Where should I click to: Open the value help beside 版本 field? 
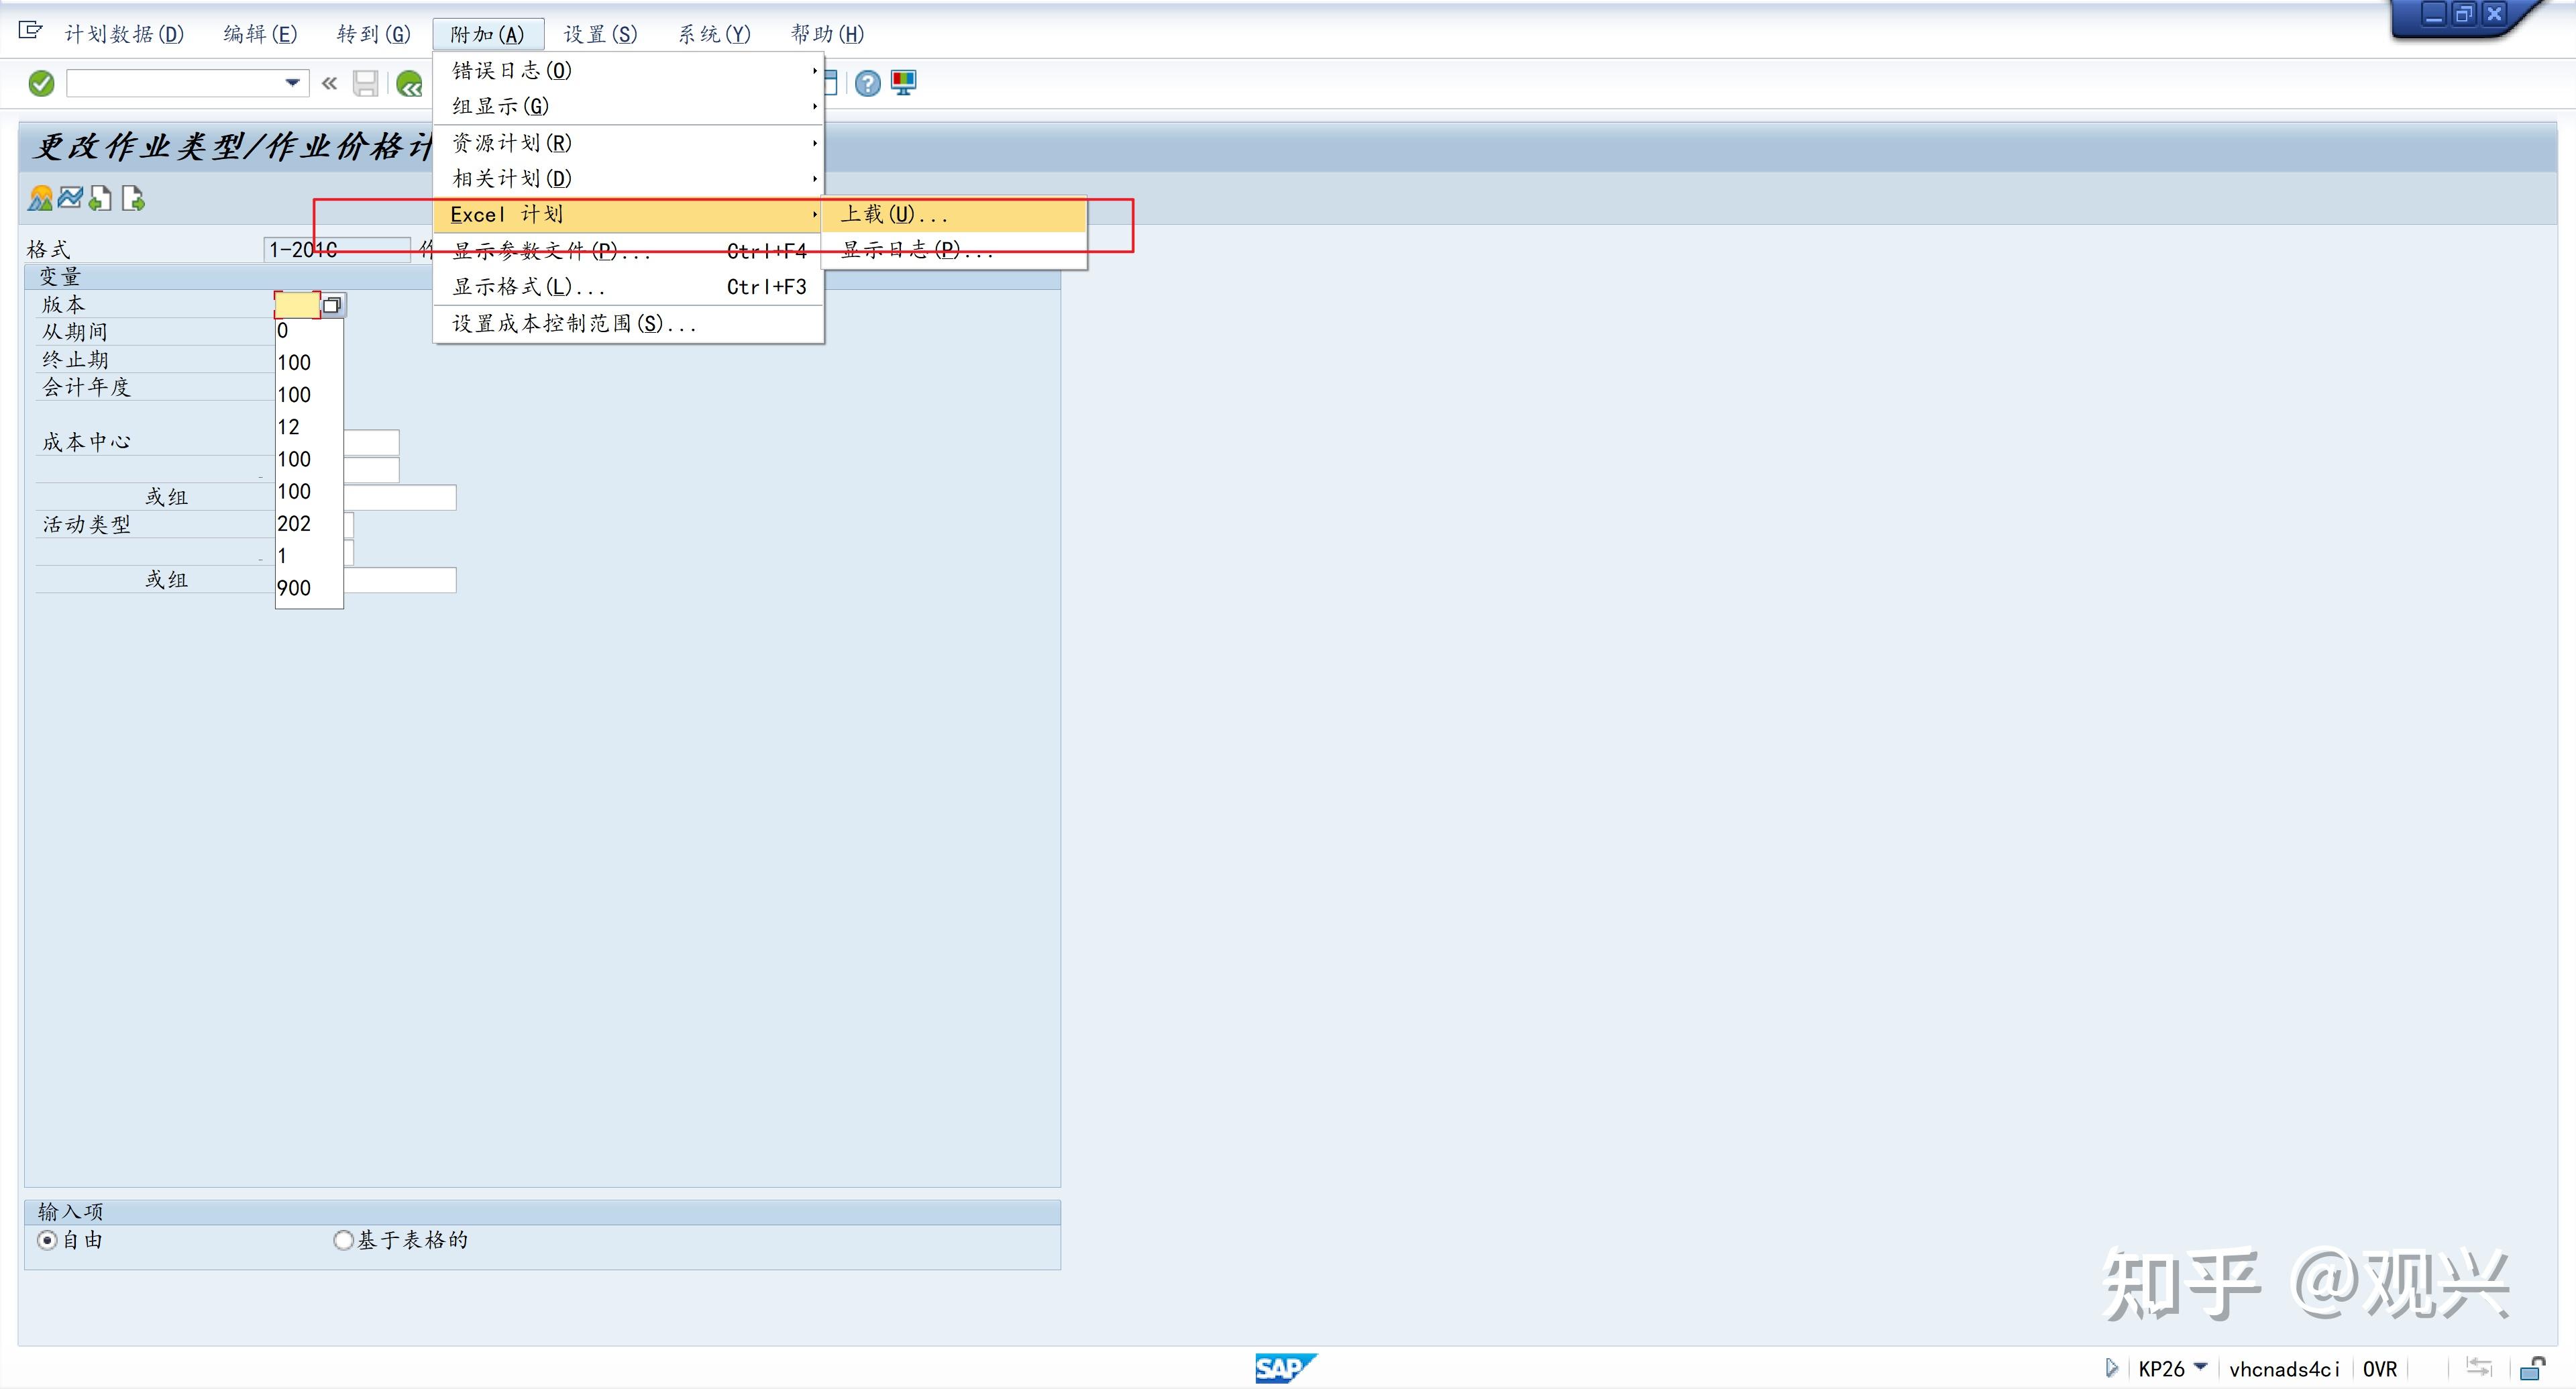(x=333, y=305)
